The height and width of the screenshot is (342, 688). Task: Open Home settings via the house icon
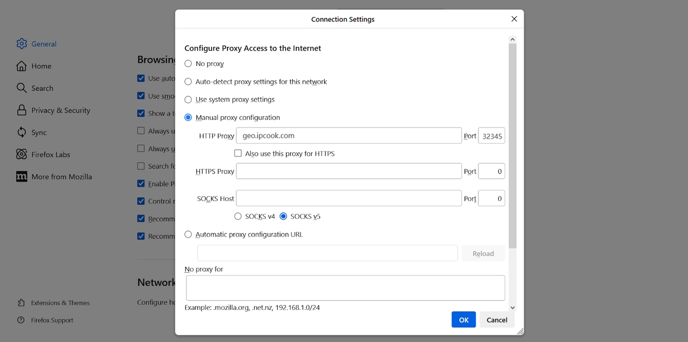pos(21,66)
